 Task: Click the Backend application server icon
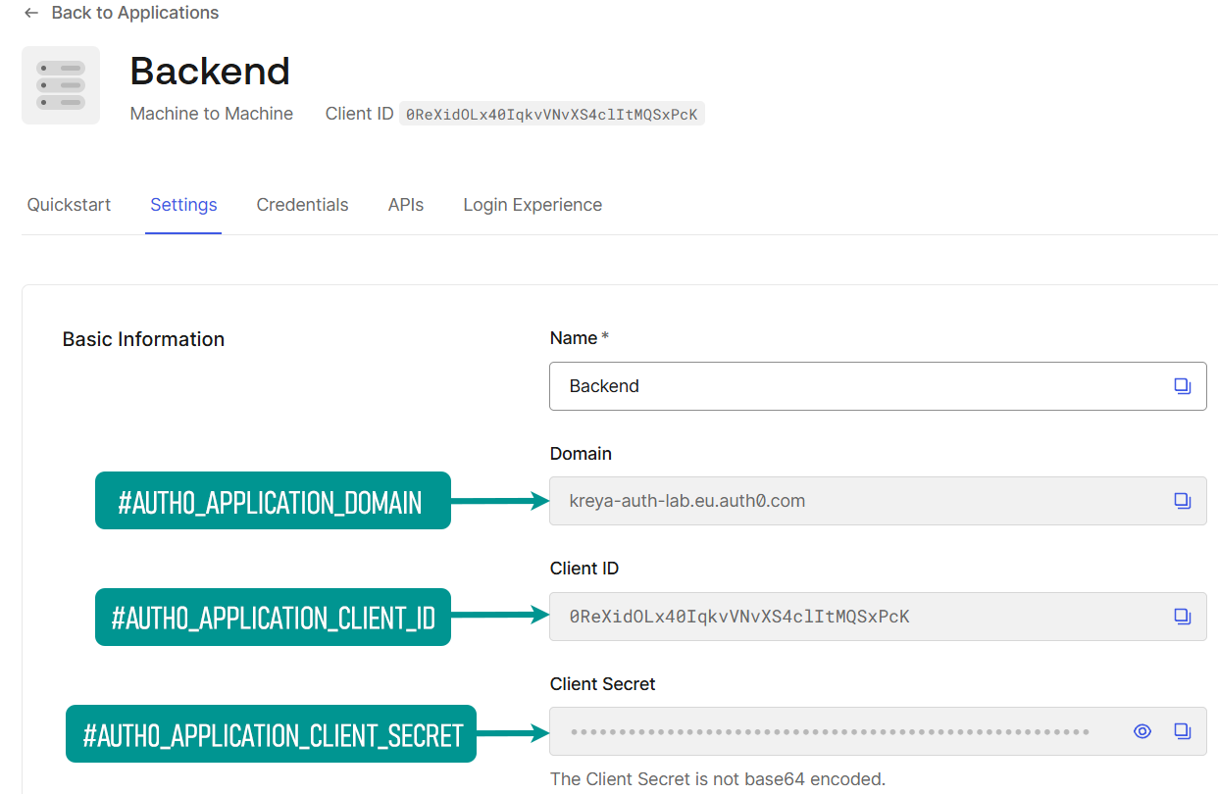(x=61, y=85)
